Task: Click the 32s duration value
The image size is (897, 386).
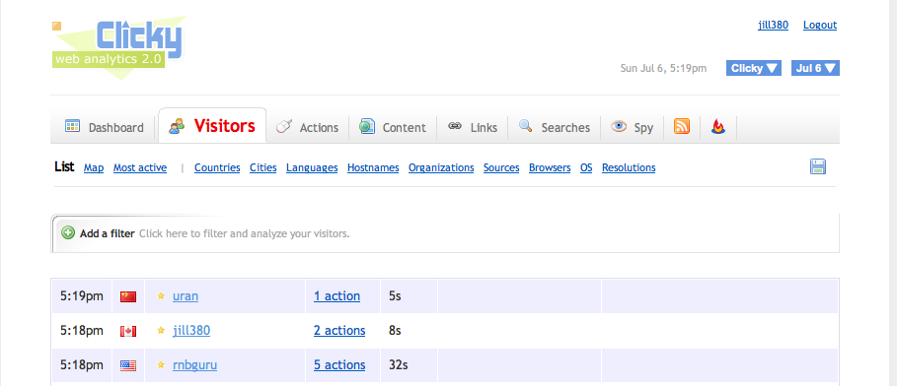Action: pos(398,365)
